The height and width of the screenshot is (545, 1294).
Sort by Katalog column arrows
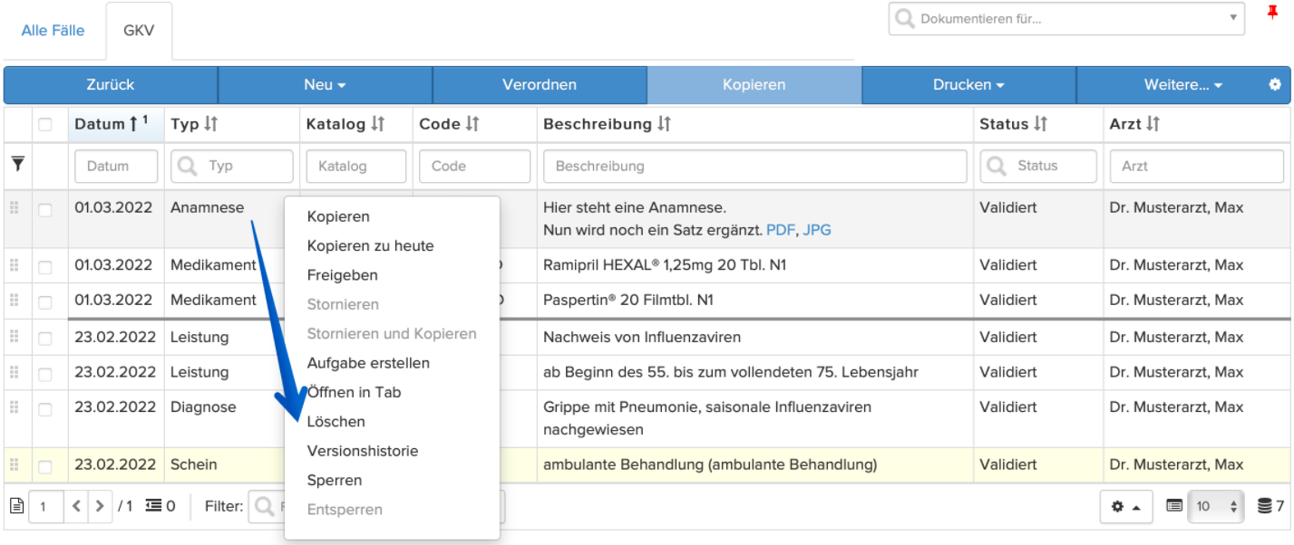click(x=377, y=124)
